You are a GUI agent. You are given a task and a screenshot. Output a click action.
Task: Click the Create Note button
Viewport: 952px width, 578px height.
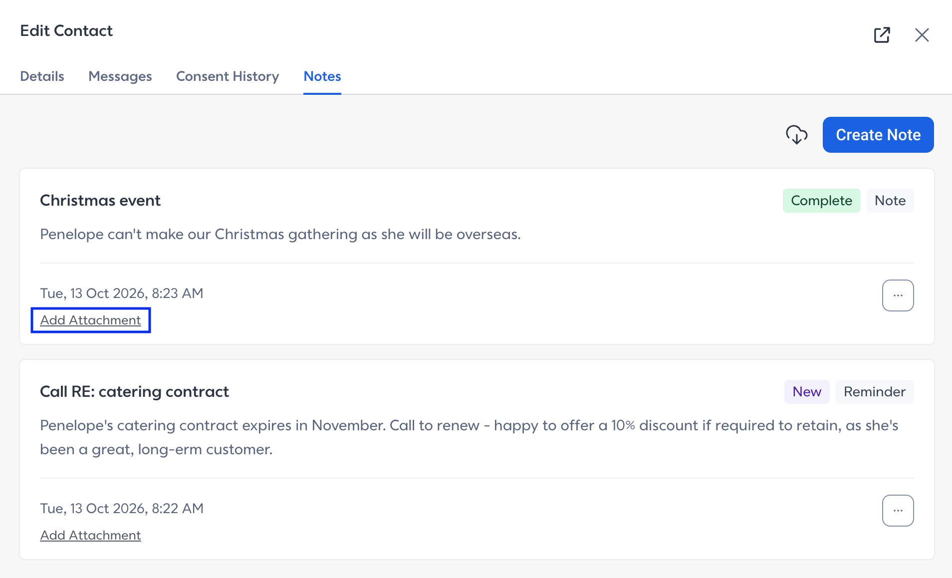coord(878,135)
